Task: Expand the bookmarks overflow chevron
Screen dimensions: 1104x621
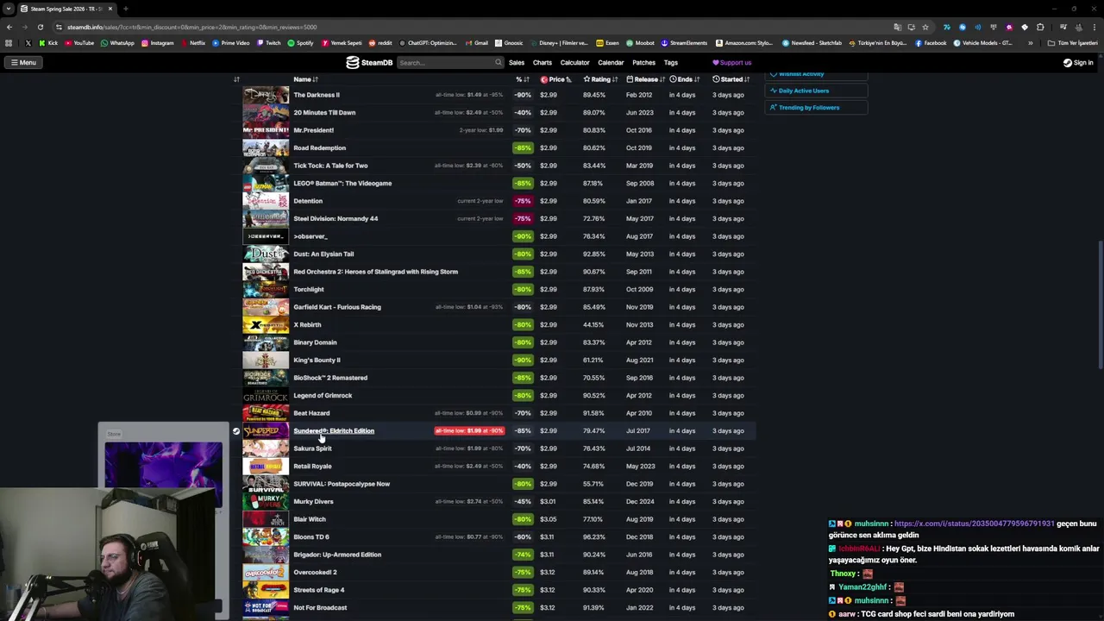Action: [1030, 43]
